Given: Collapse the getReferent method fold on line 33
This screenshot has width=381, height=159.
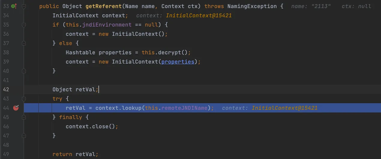Looking at the screenshot, I should [24, 6].
